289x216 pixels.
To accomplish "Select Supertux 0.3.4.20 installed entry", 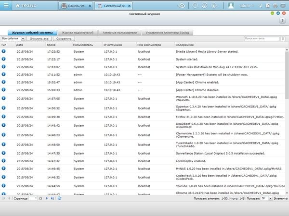I will click(x=143, y=108).
